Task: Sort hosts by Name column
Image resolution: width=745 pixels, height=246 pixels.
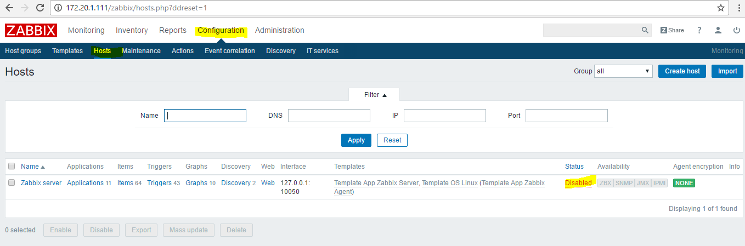Action: [x=33, y=167]
